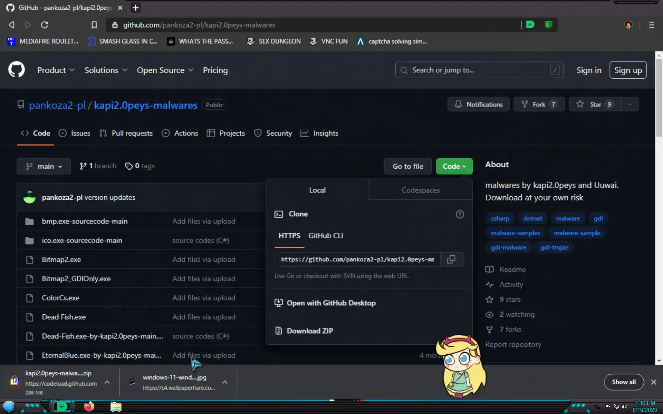The image size is (663, 414).
Task: Copy the HTTPS clone URL
Action: [x=451, y=259]
